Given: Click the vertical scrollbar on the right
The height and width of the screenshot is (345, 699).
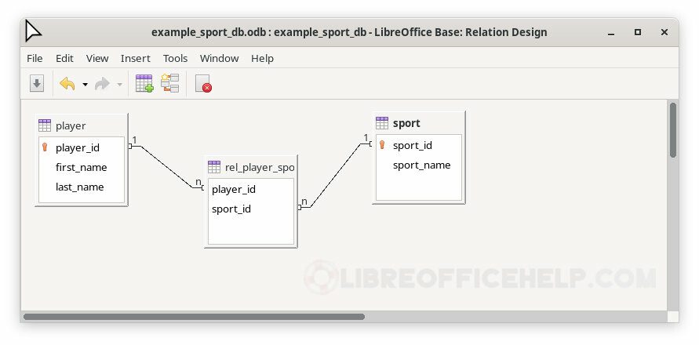Looking at the screenshot, I should click(x=672, y=130).
